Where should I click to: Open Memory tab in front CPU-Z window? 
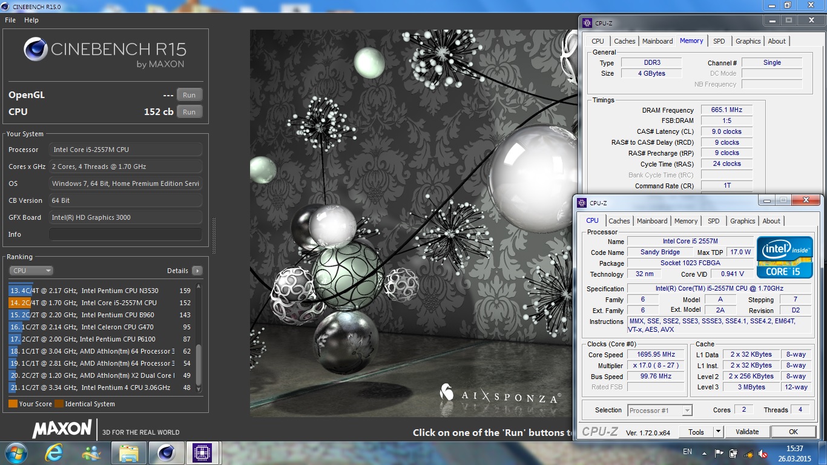pyautogui.click(x=686, y=221)
